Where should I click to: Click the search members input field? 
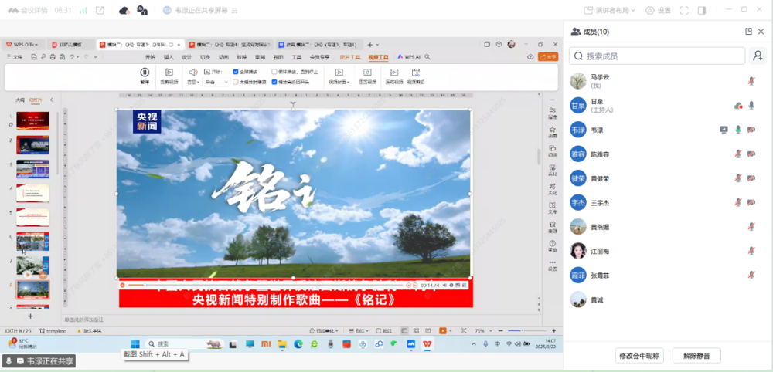[657, 56]
